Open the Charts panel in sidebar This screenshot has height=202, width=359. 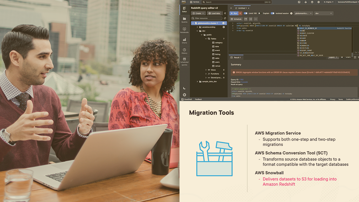tap(184, 41)
